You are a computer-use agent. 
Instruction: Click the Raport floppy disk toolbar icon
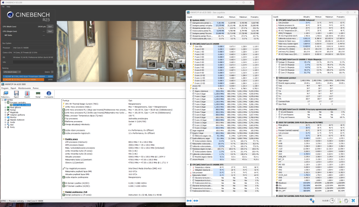click(16, 94)
